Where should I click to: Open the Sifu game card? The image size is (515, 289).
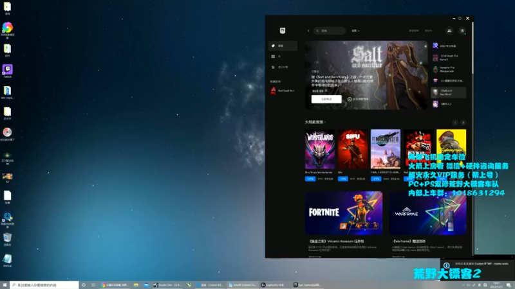click(353, 149)
